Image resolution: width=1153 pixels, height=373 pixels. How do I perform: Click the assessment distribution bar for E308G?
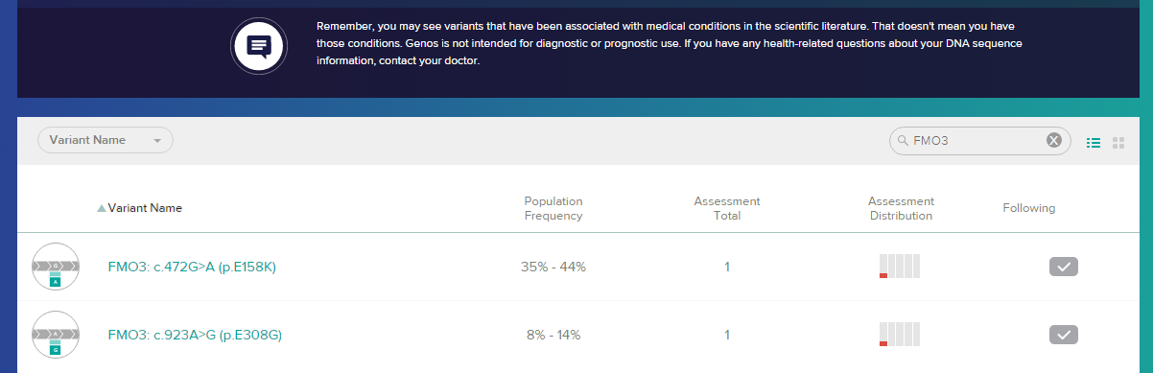pos(900,335)
